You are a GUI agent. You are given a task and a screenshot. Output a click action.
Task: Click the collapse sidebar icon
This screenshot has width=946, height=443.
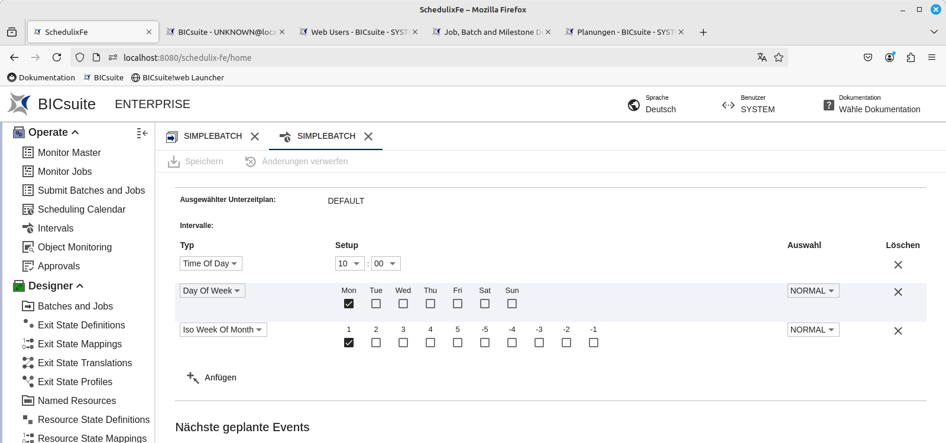tap(142, 133)
